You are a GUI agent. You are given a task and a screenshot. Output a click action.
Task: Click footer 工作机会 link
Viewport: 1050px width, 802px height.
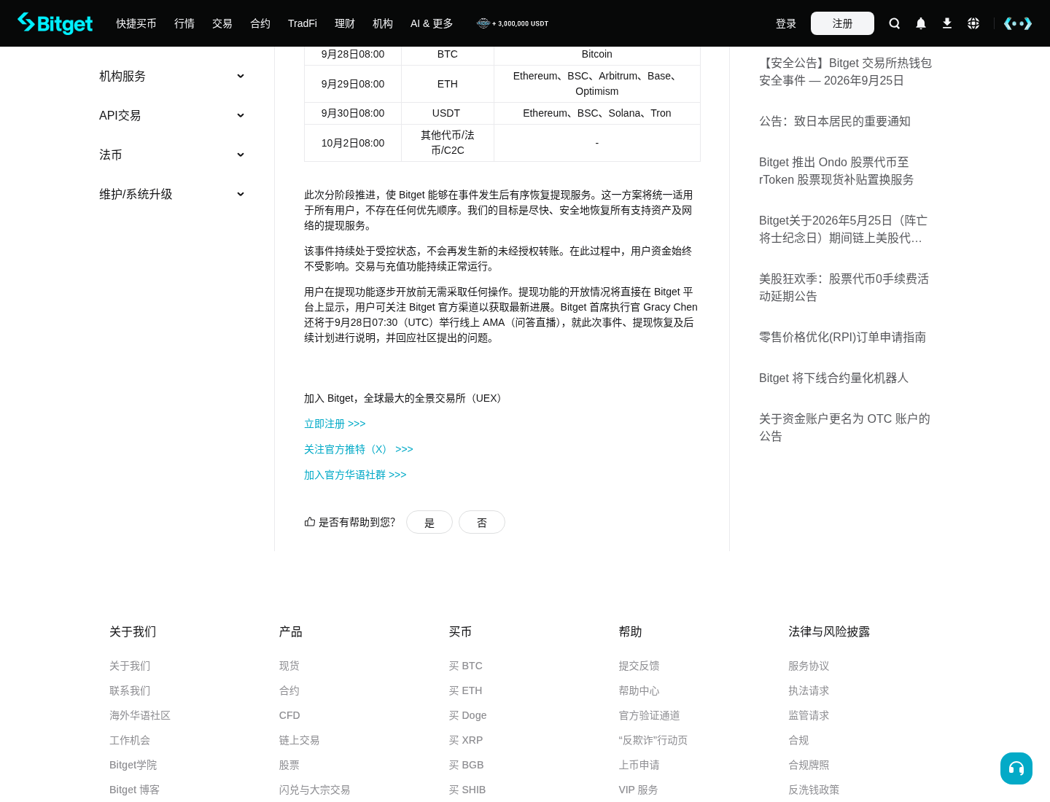click(130, 740)
